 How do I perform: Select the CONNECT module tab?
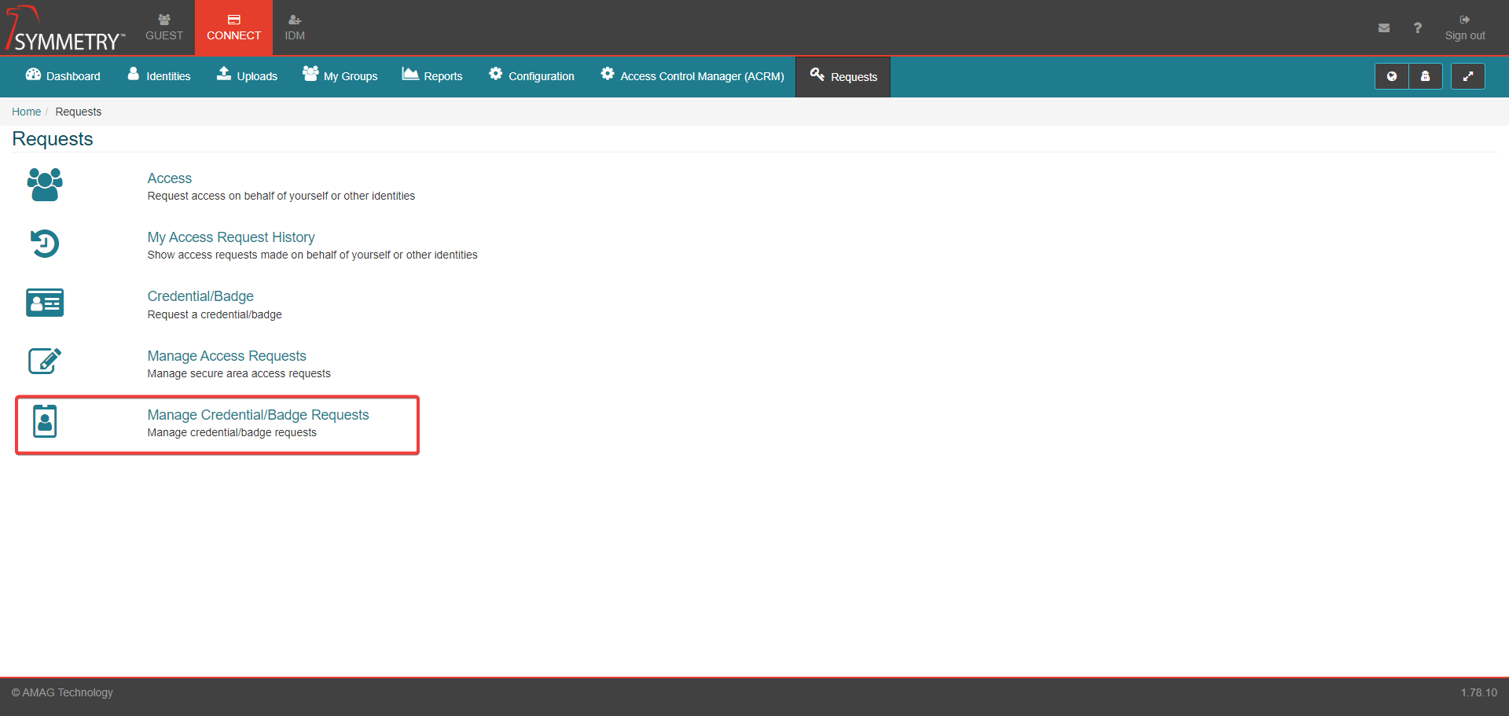tap(233, 28)
